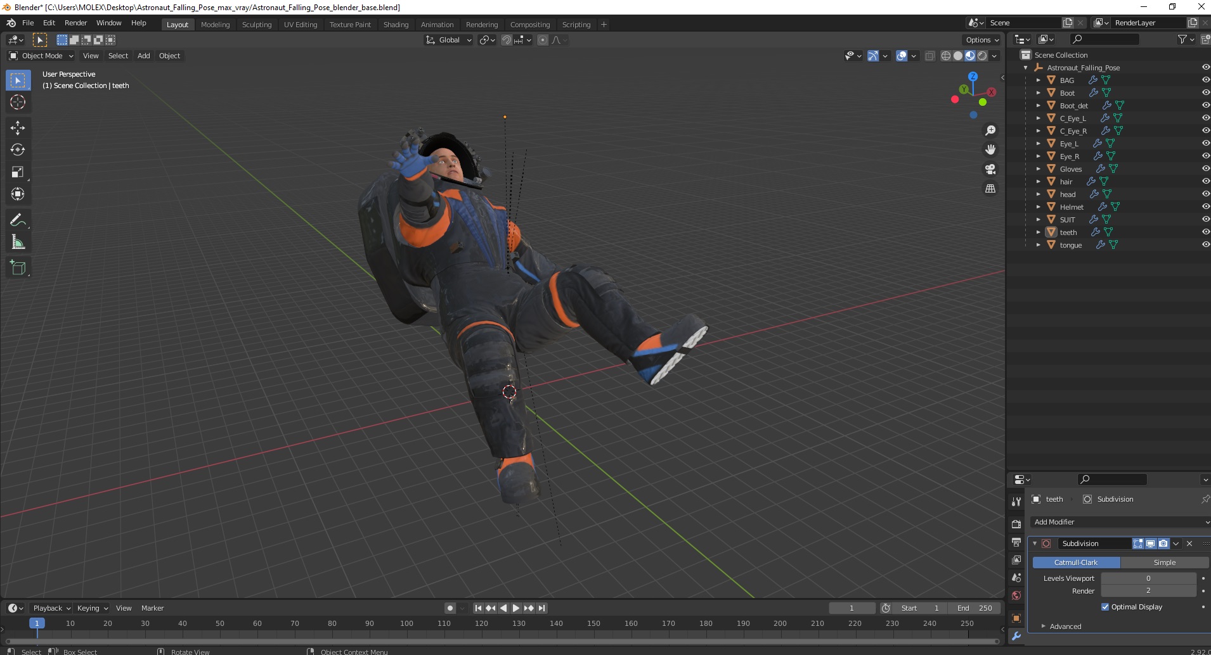Click the Zoom view magnifier icon
The height and width of the screenshot is (655, 1211).
990,130
